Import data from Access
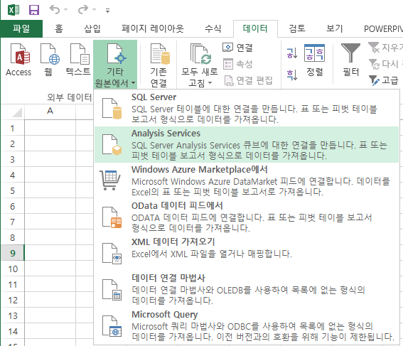This screenshot has width=403, height=346. (18, 60)
